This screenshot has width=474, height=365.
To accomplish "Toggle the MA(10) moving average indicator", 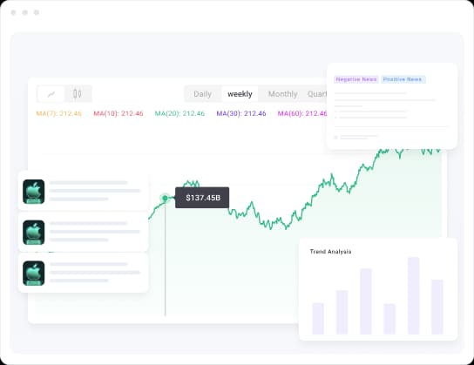I will (118, 113).
